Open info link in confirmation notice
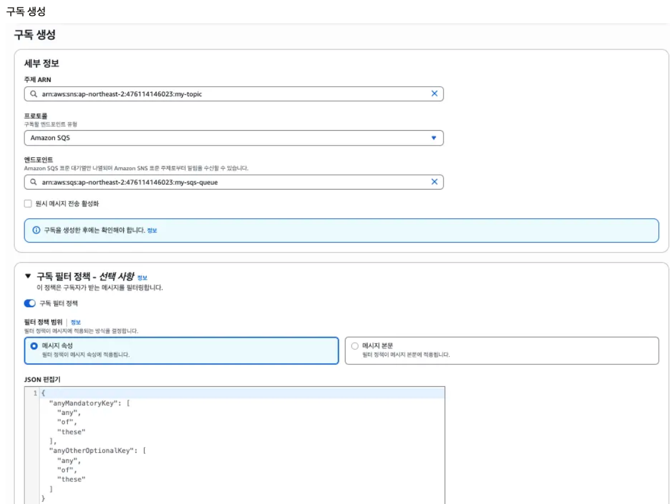Screen dimensions: 670x504 [x=152, y=231]
